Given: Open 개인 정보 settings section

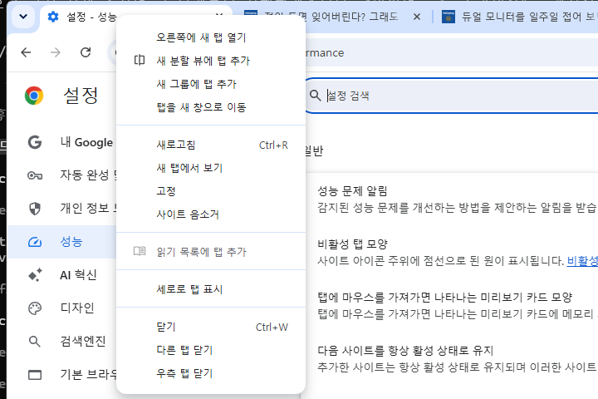Looking at the screenshot, I should (61, 209).
